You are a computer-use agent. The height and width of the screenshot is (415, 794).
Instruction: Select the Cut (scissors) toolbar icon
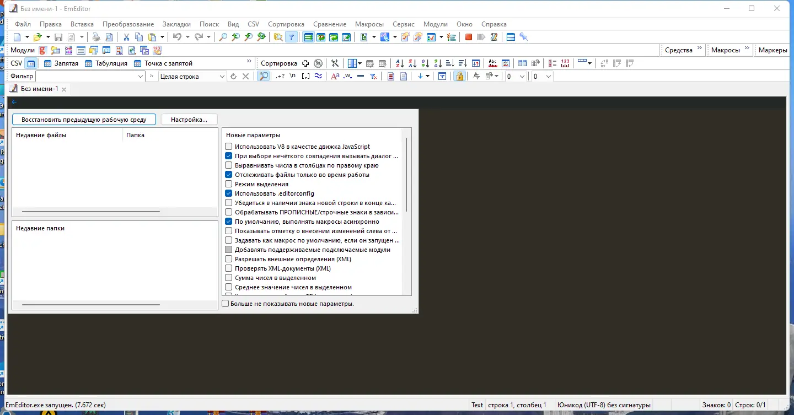125,36
